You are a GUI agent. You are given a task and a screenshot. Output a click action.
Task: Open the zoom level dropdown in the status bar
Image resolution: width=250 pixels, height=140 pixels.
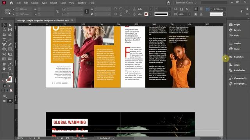pyautogui.click(x=26, y=138)
